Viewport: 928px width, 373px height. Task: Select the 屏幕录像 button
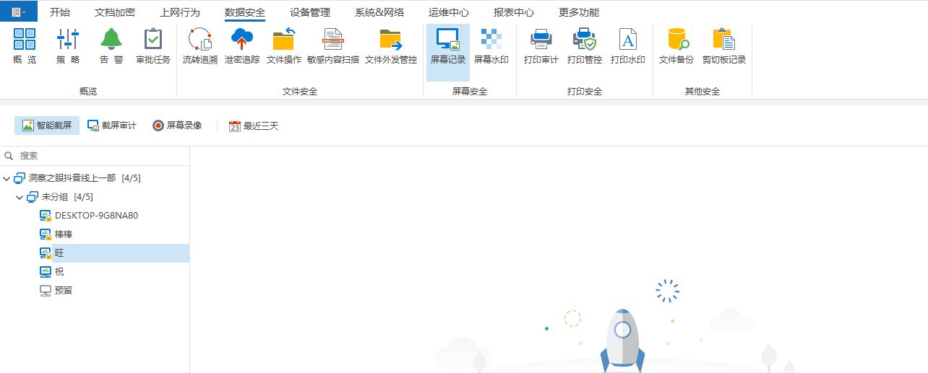177,126
